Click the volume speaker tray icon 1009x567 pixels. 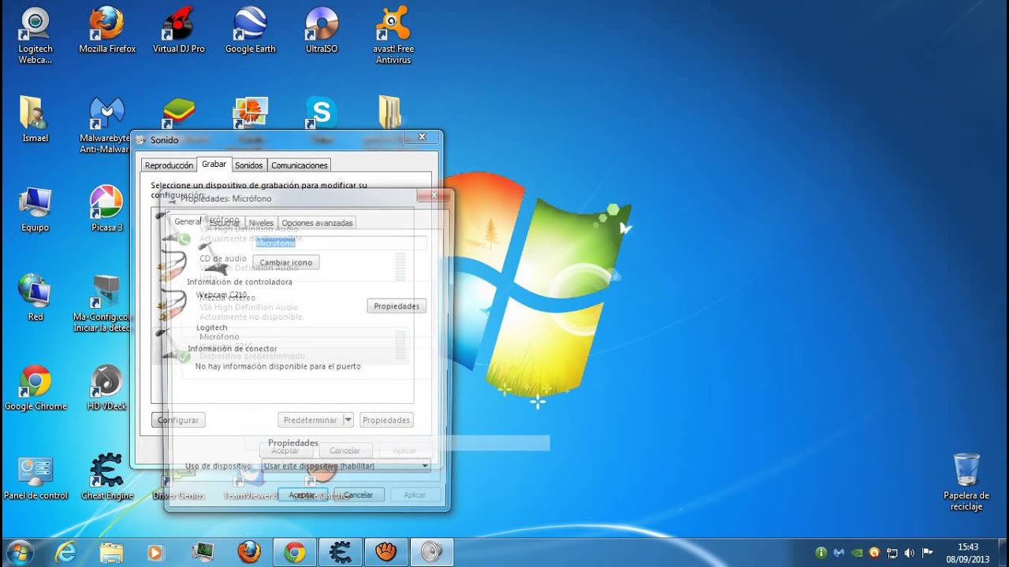pyautogui.click(x=910, y=553)
